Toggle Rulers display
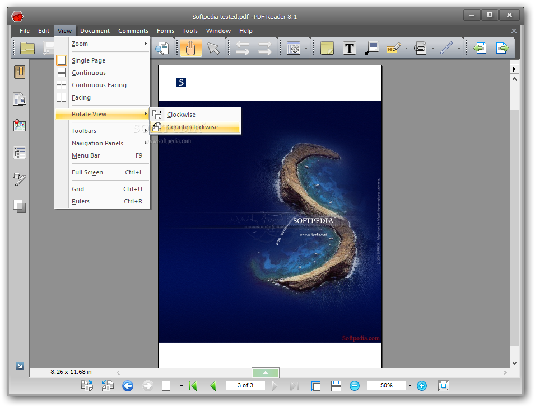 (103, 201)
